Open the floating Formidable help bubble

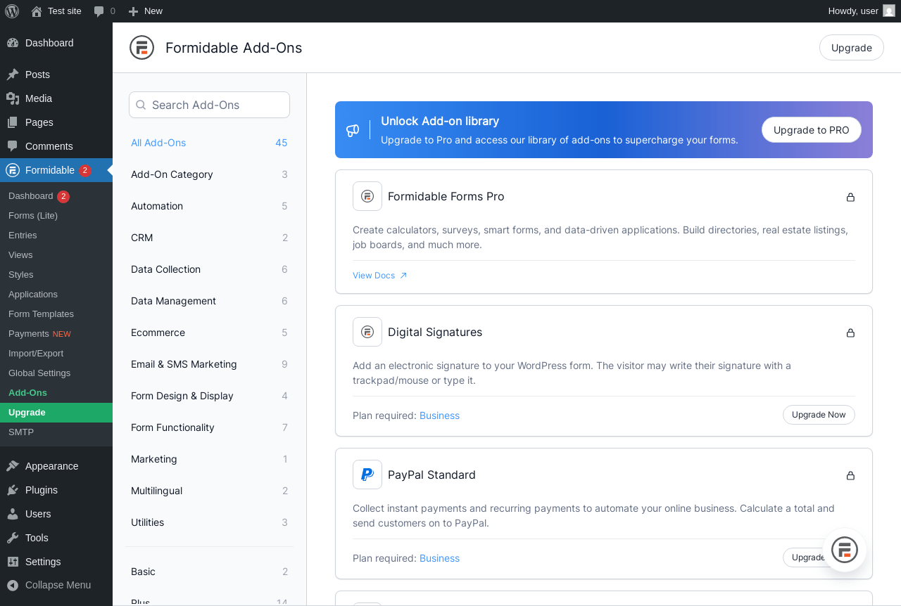(x=845, y=550)
